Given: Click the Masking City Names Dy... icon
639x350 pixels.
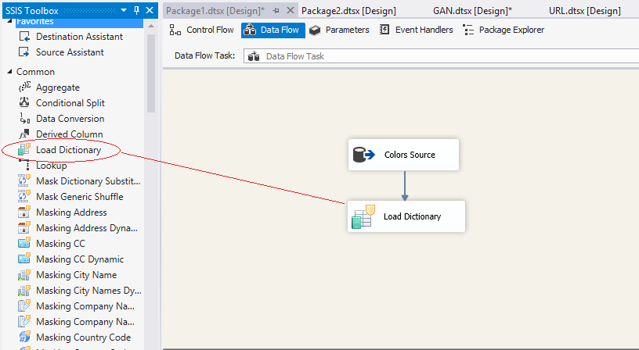Looking at the screenshot, I should click(x=24, y=290).
